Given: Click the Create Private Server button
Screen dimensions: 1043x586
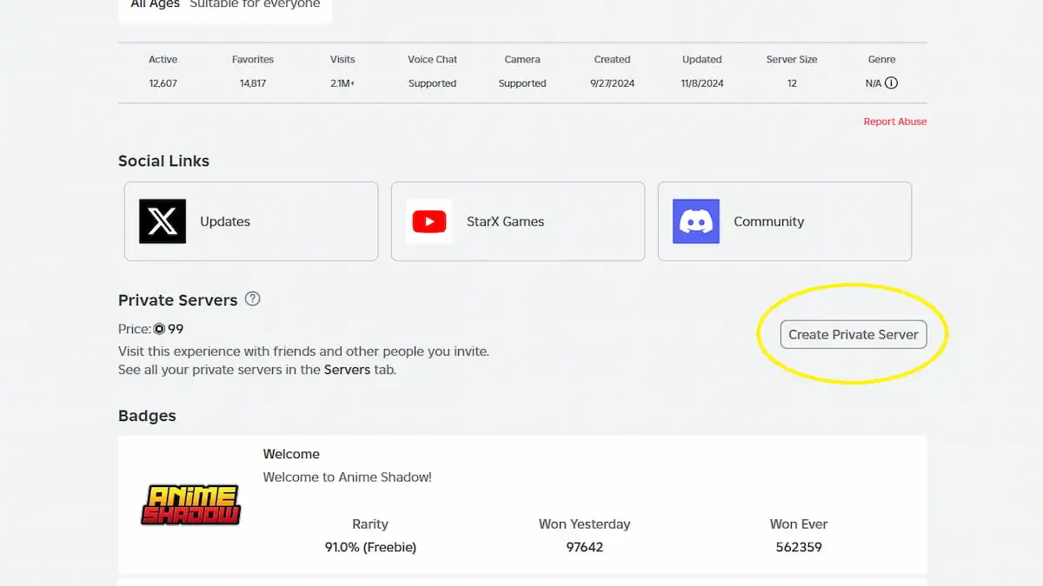Looking at the screenshot, I should coord(854,334).
